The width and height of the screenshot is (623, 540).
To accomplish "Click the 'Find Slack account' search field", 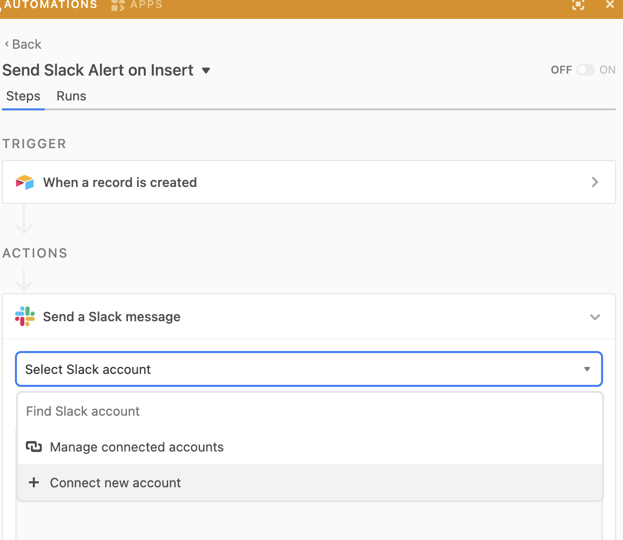I will (x=310, y=411).
